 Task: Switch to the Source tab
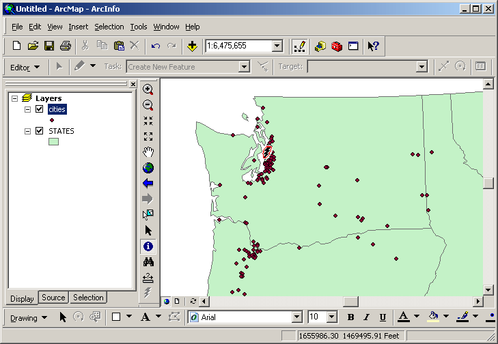[x=53, y=298]
